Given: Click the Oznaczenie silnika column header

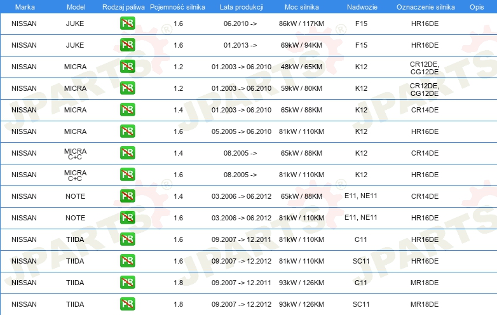Looking at the screenshot, I should (x=424, y=6).
